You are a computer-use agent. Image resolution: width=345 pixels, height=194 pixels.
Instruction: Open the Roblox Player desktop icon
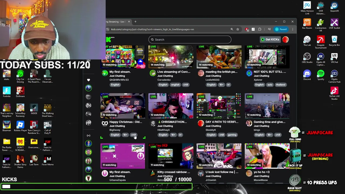(x=20, y=126)
